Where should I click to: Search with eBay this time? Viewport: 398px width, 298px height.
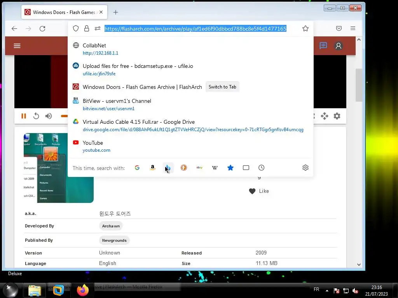pyautogui.click(x=199, y=168)
